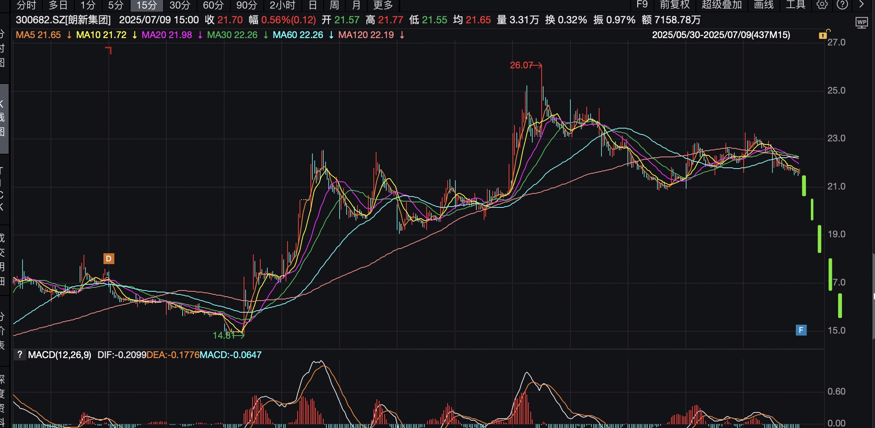
Task: Open 前复权 price adjustment dropdown
Action: click(675, 5)
